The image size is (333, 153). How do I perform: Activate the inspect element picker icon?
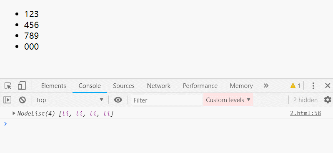[x=8, y=86]
